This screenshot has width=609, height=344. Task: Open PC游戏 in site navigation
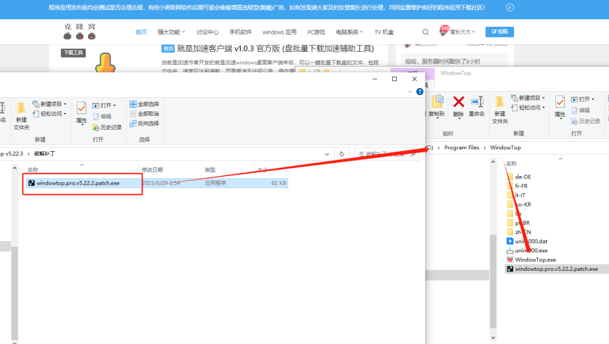point(316,32)
